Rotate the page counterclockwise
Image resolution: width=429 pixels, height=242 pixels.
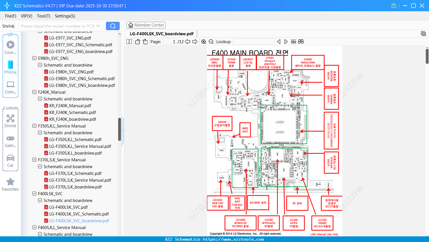point(137,41)
